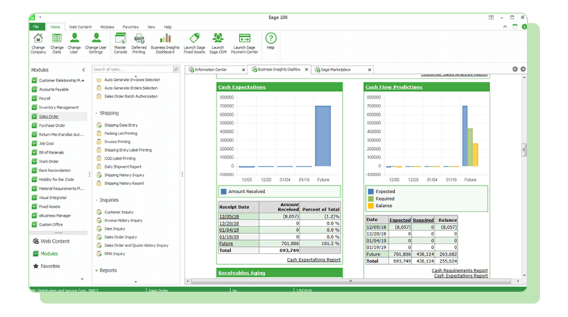Click the Required column header link
The height and width of the screenshot is (317, 568).
423,220
